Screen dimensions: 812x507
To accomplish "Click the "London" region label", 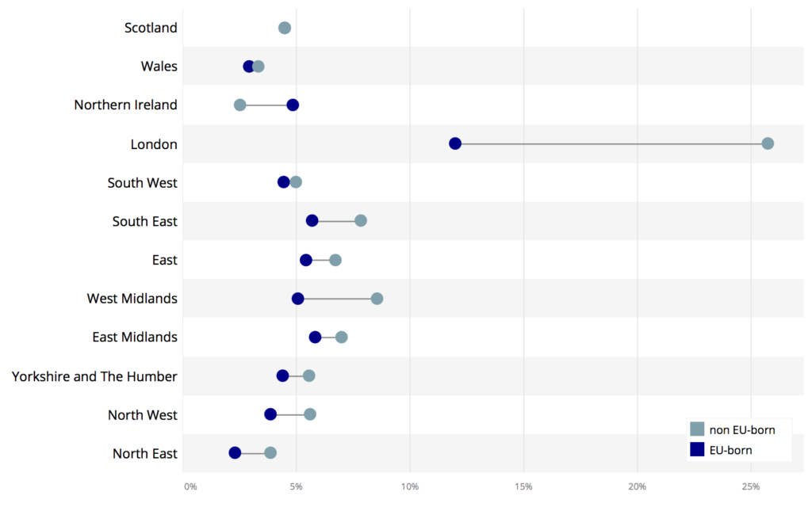I will tap(154, 144).
